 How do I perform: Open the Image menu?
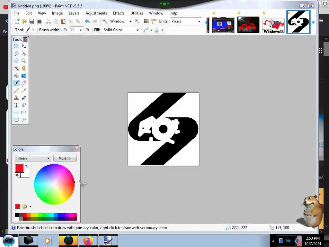57,13
